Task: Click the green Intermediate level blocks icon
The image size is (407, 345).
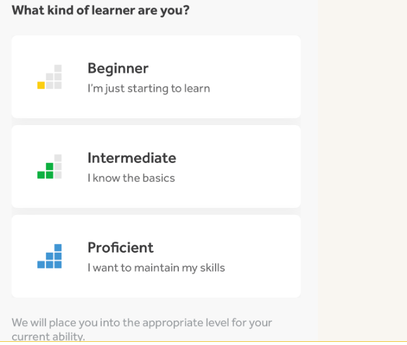Action: pyautogui.click(x=50, y=167)
